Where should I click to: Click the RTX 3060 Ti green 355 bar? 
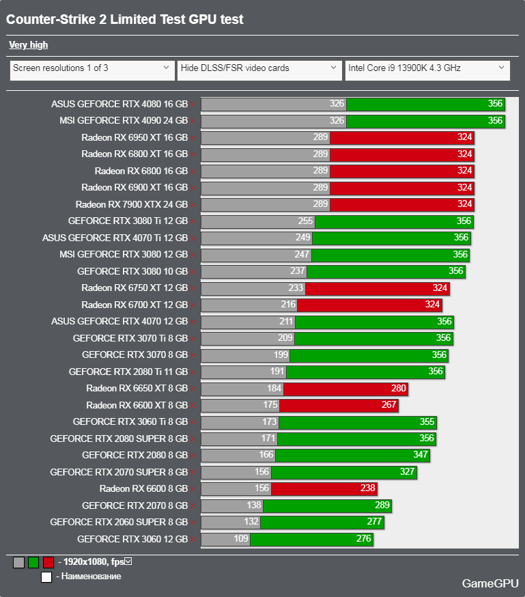(358, 422)
